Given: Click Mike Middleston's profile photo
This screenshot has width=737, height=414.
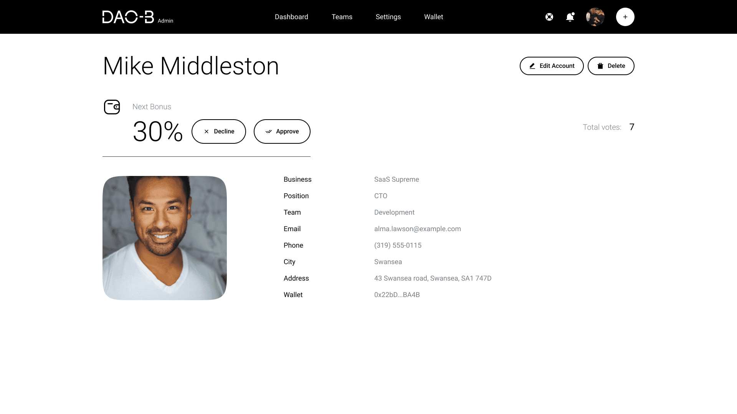Looking at the screenshot, I should [165, 238].
